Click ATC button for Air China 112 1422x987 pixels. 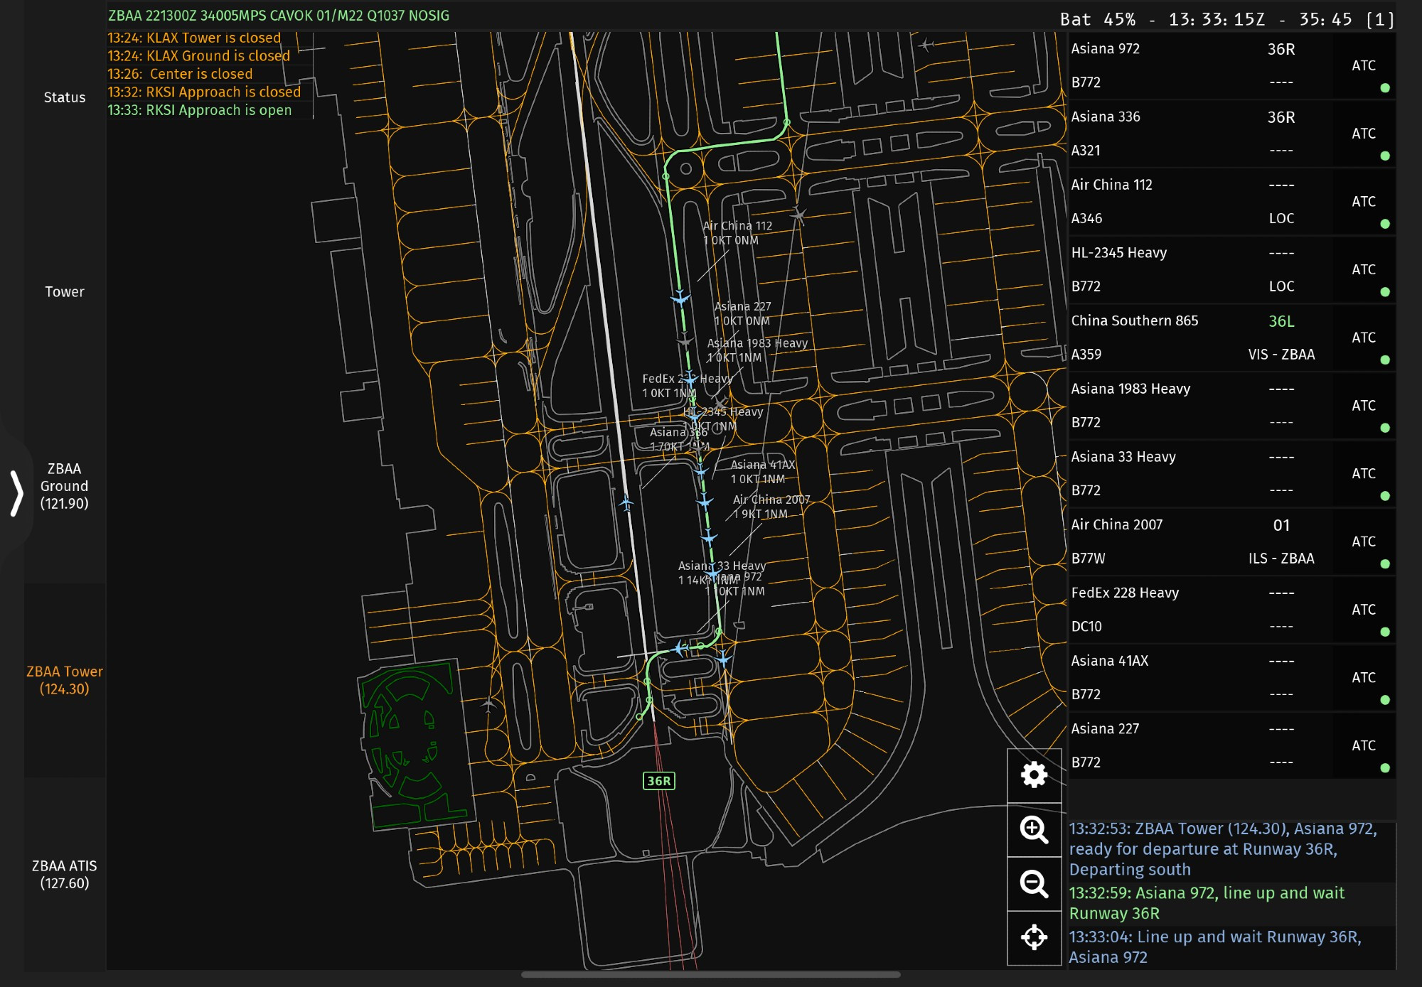(x=1364, y=202)
